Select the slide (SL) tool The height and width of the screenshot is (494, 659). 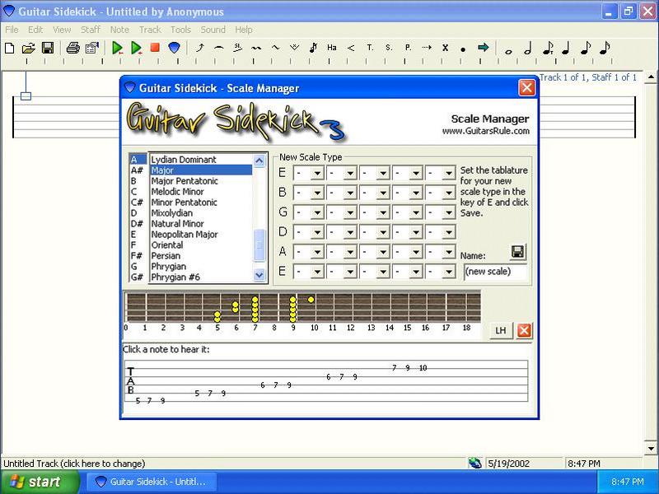(237, 48)
